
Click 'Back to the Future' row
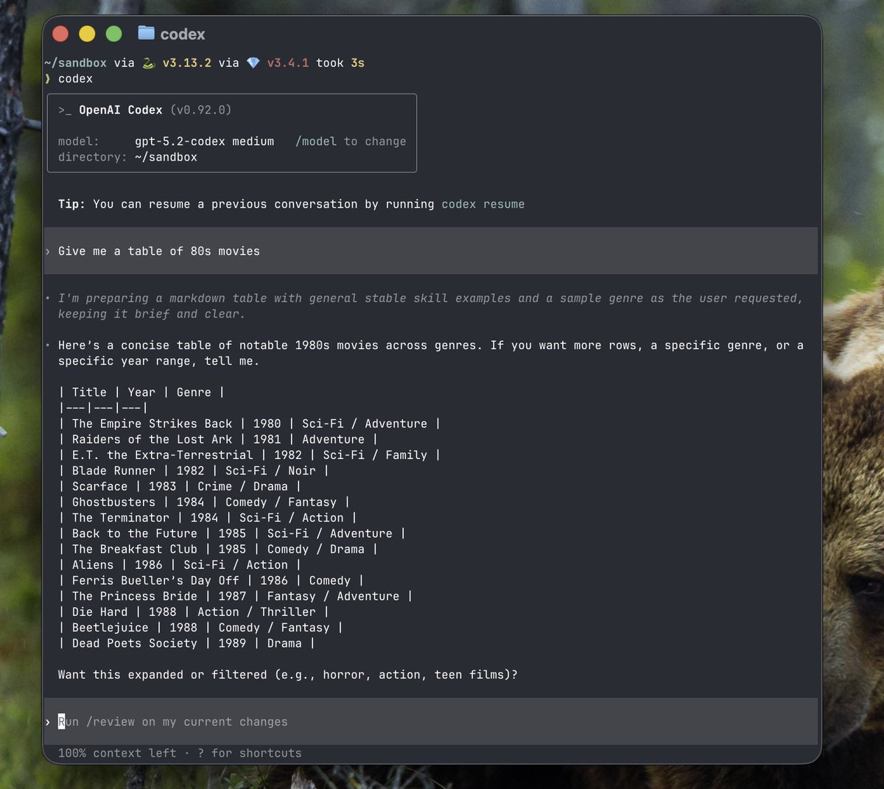232,533
